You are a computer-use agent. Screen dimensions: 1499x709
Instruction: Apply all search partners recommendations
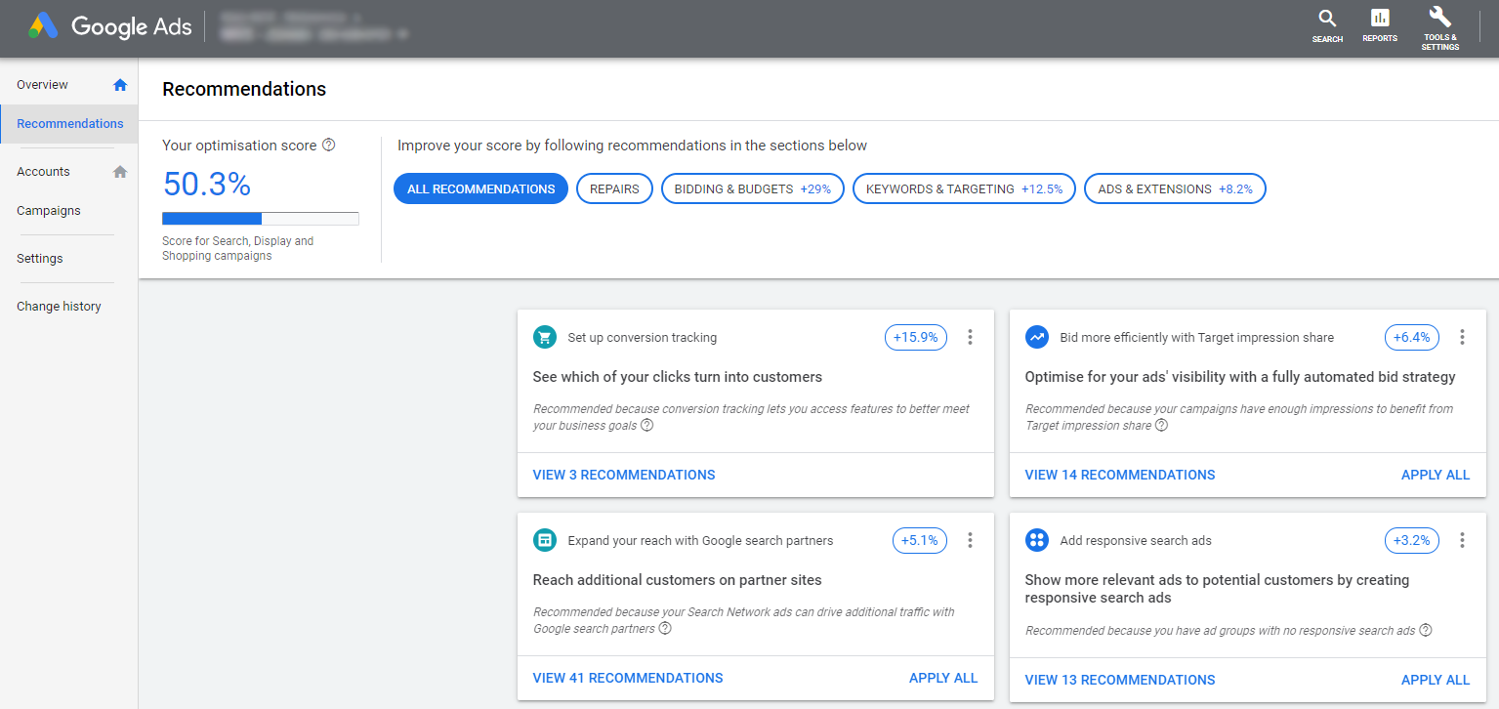[943, 678]
